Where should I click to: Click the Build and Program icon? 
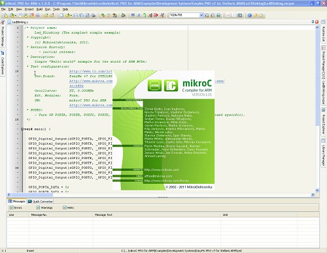click(114, 15)
